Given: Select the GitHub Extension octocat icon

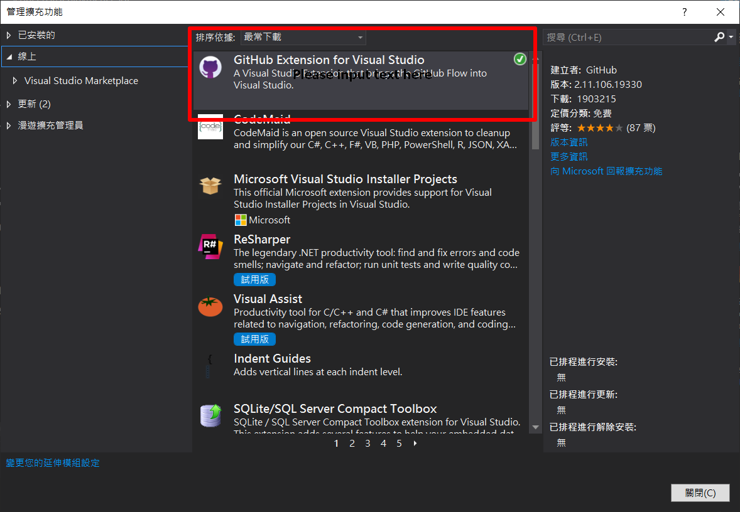Looking at the screenshot, I should (210, 67).
